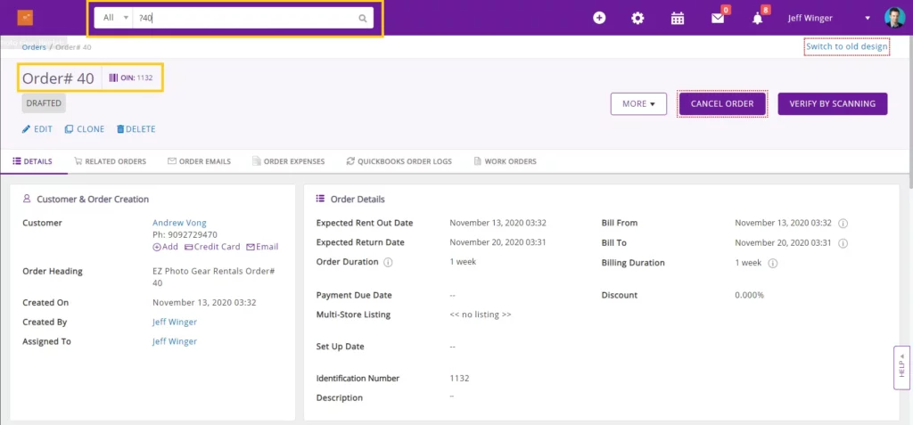This screenshot has height=425, width=913.
Task: Switch to the Related Orders tab
Action: 110,161
